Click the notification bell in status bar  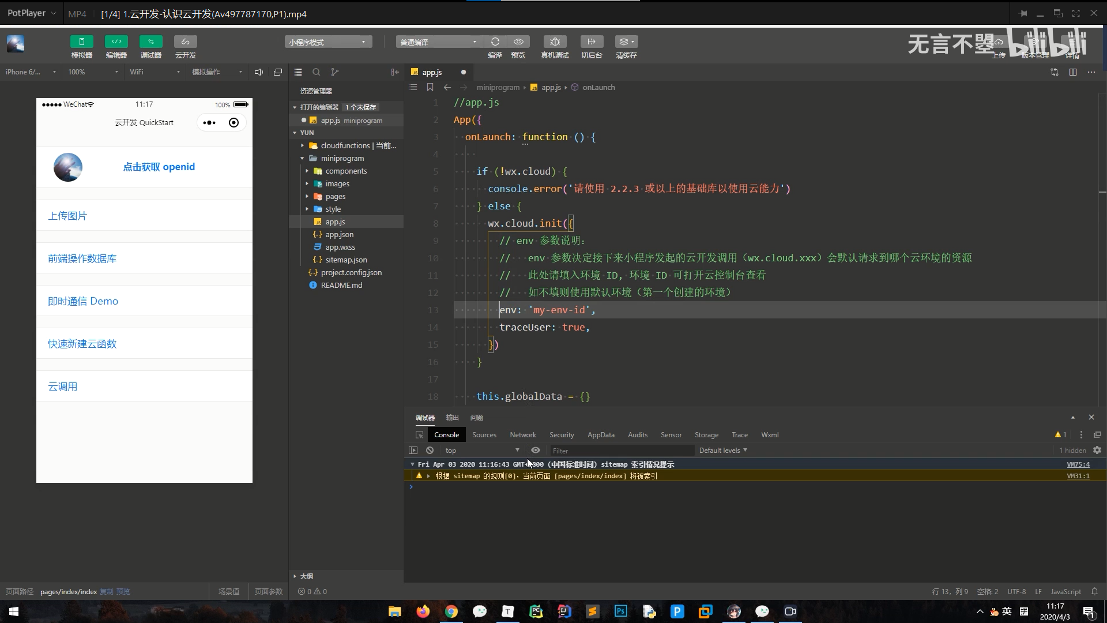coord(1094,591)
